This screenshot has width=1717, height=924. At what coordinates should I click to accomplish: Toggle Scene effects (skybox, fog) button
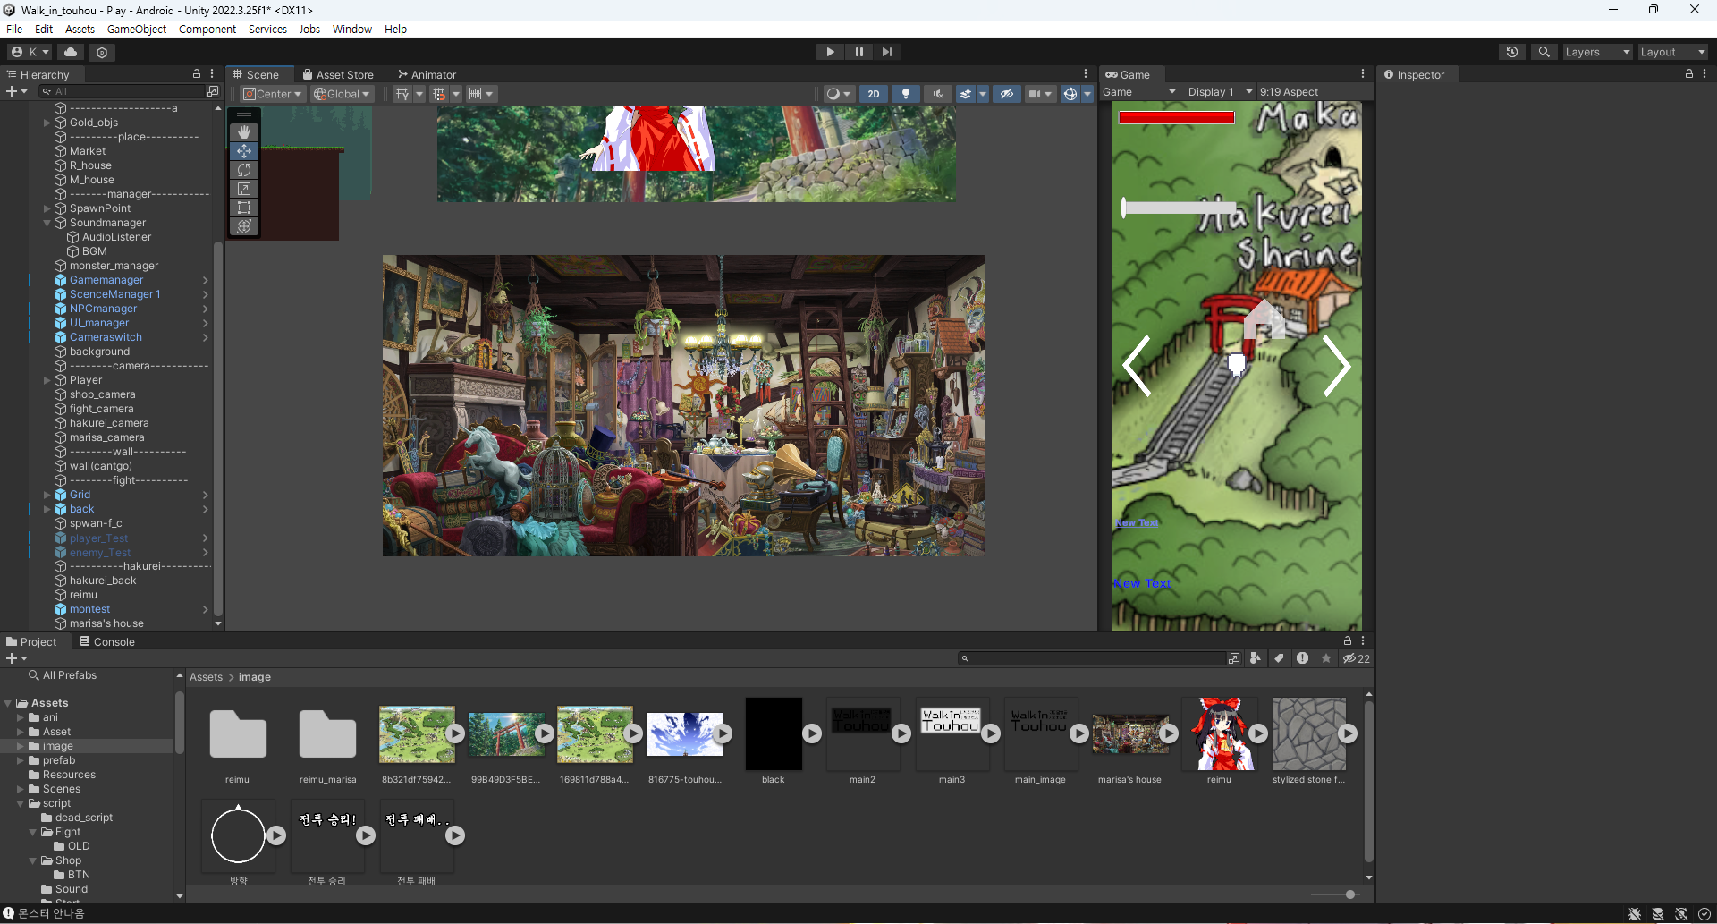tap(966, 94)
